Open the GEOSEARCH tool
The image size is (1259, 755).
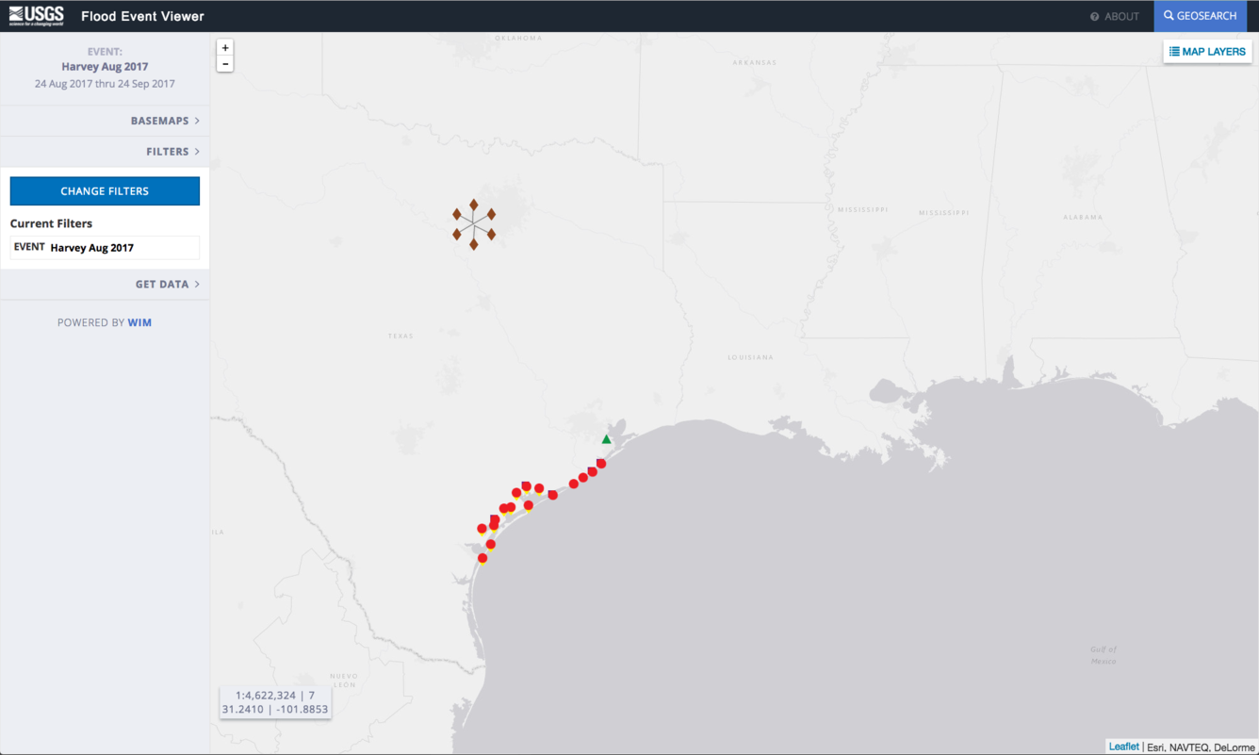coord(1201,16)
